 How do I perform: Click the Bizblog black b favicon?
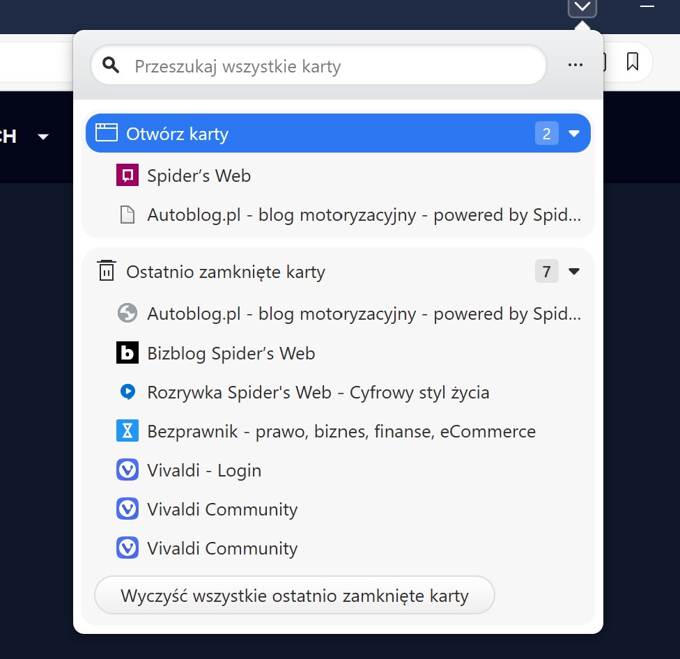point(127,352)
